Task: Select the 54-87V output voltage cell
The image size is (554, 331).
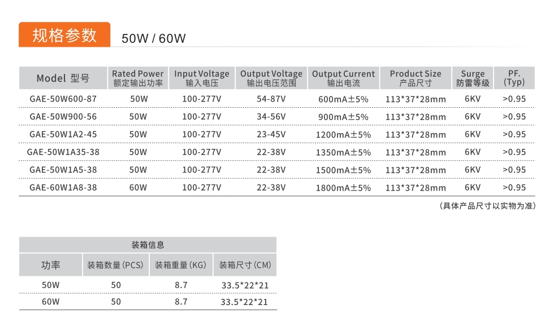Action: [x=271, y=99]
